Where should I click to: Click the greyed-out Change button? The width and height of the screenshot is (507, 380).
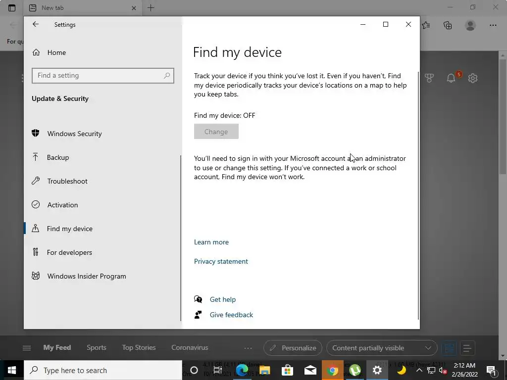point(216,132)
